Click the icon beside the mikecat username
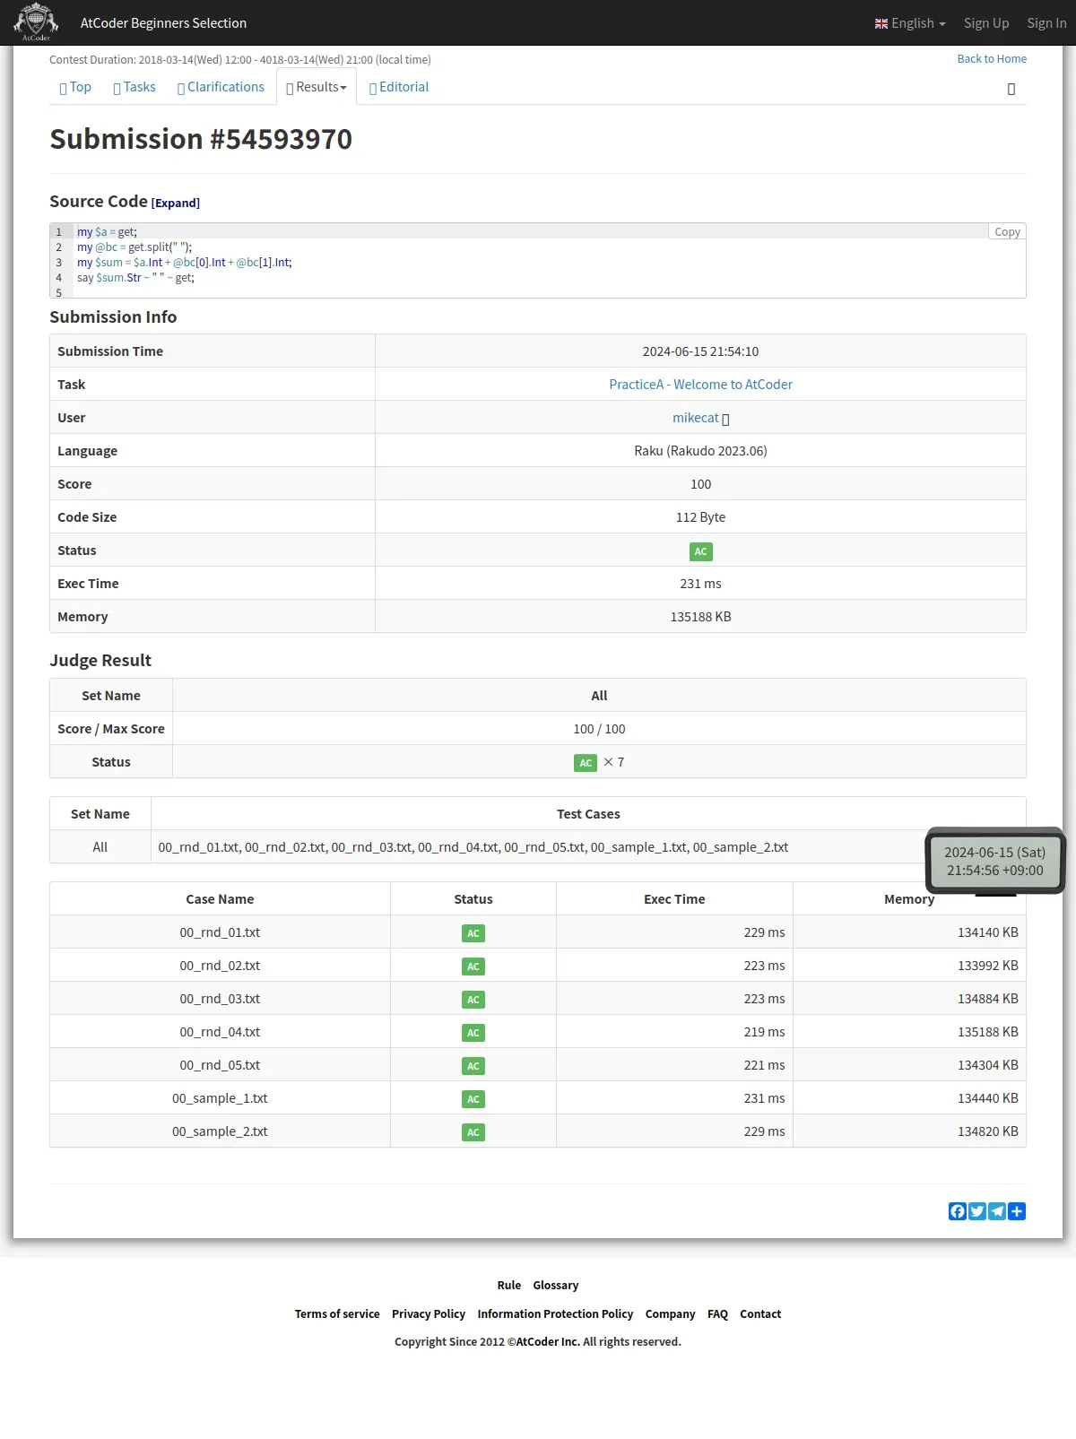1076x1439 pixels. (x=725, y=419)
